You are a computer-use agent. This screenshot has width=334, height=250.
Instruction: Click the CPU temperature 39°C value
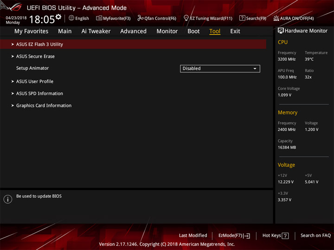(309, 59)
